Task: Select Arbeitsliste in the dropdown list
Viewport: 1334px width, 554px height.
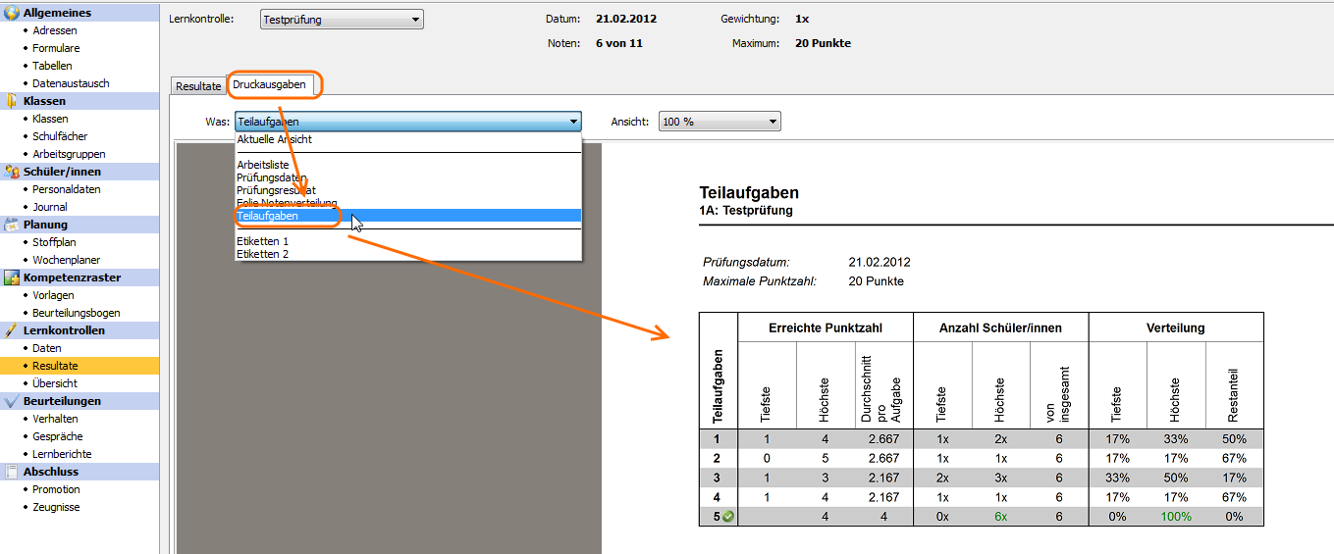Action: tap(263, 165)
